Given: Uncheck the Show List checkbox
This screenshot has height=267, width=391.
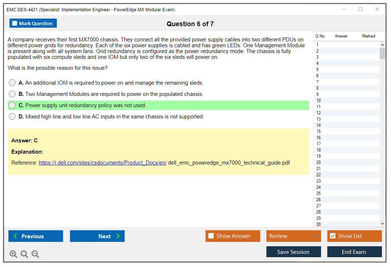Looking at the screenshot, I should pos(332,236).
